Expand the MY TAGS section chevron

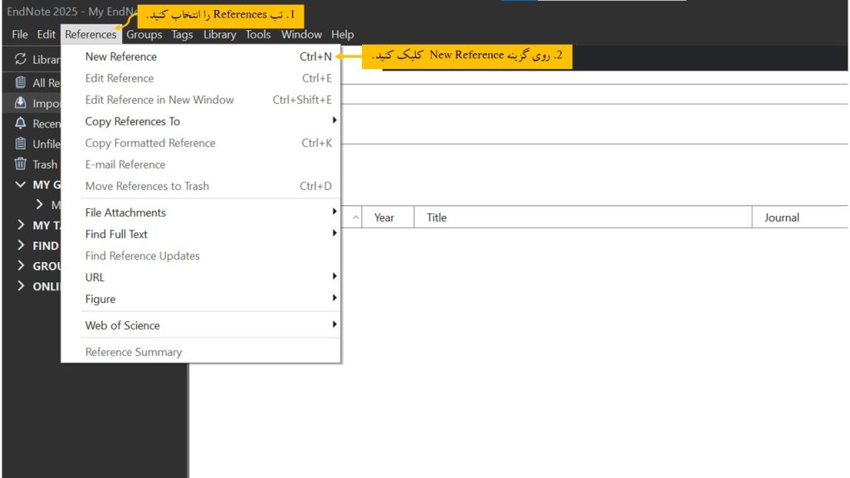tap(21, 226)
